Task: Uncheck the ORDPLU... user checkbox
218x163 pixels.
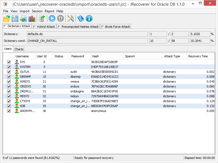Action: (9, 91)
